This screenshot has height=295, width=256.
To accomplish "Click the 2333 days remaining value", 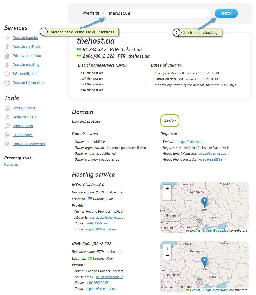I will click(x=229, y=85).
